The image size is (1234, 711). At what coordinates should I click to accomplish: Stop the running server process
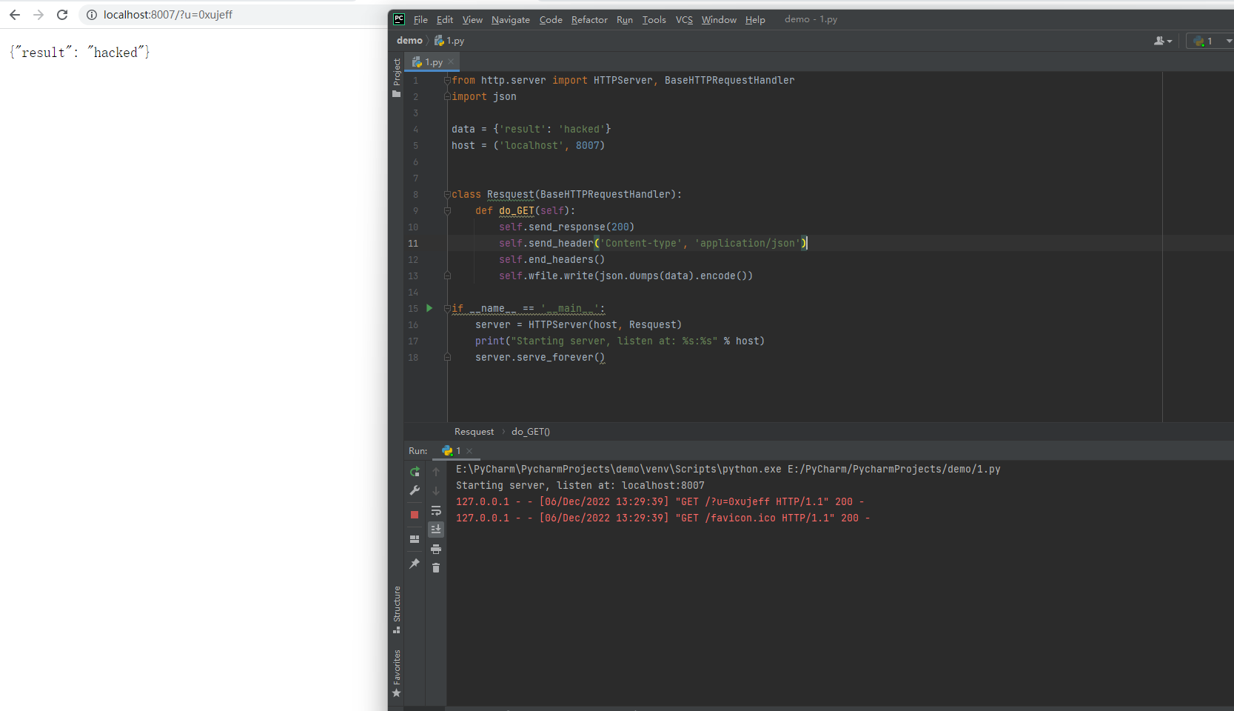point(415,514)
